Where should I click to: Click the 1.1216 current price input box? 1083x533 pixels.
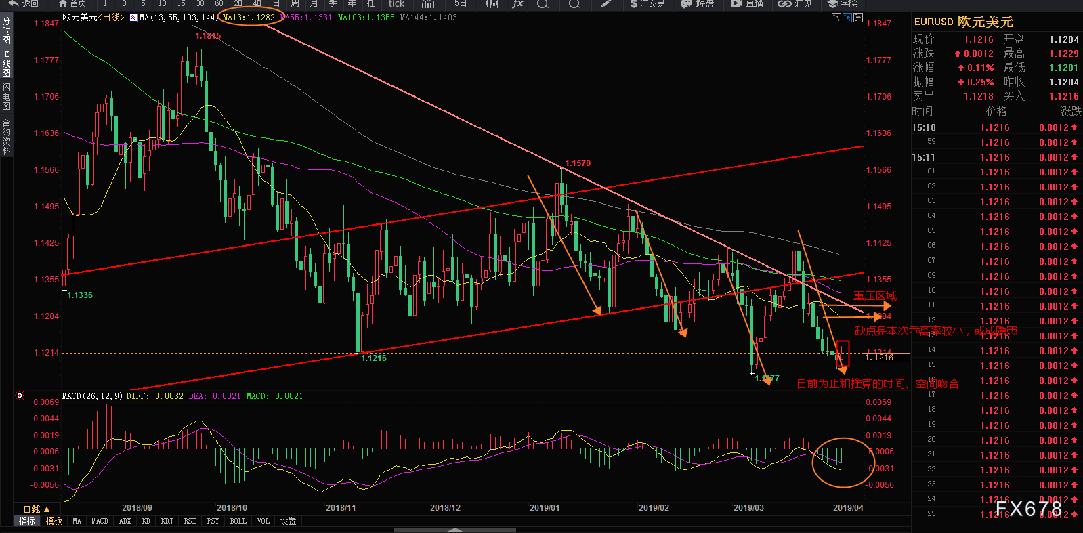(x=887, y=357)
